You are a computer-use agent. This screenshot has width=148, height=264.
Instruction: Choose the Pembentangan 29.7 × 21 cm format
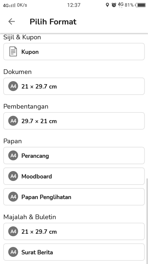tap(74, 121)
